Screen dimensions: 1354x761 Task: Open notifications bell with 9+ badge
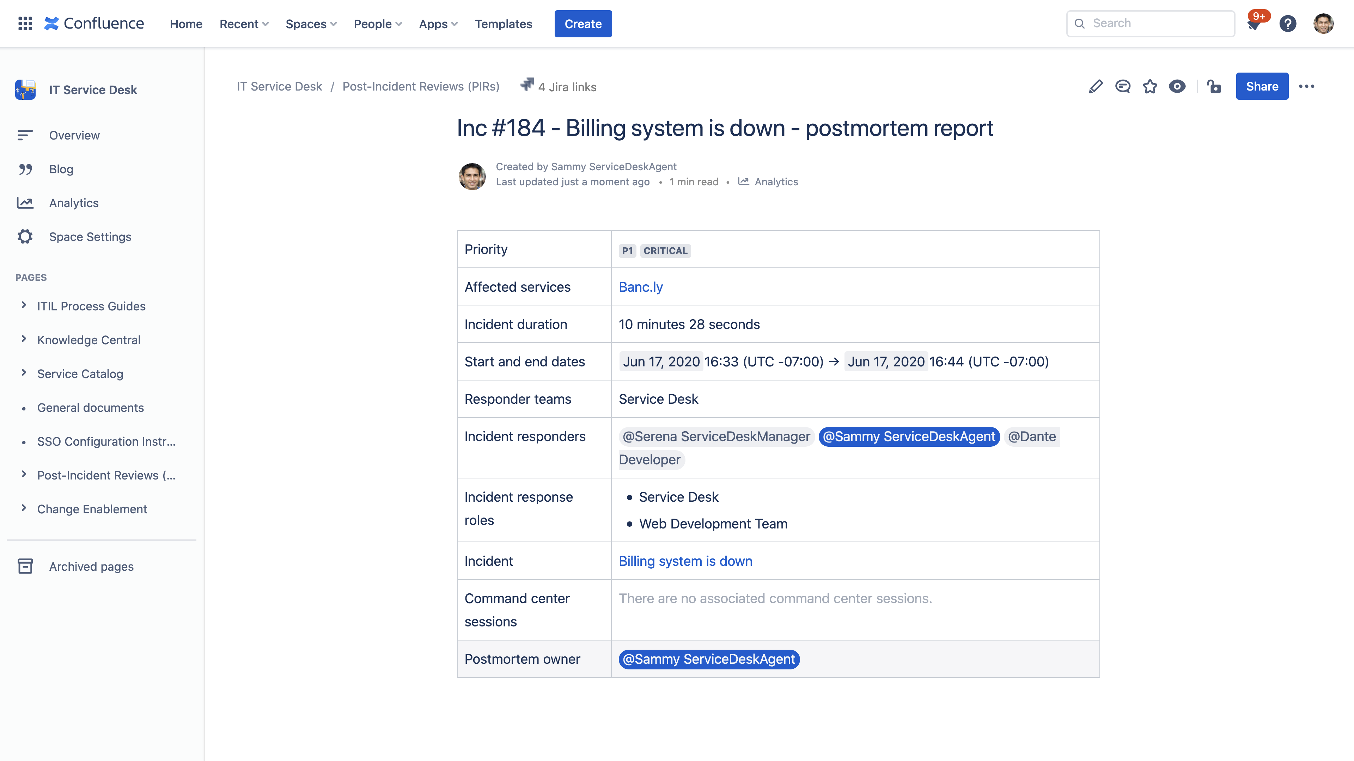1255,24
